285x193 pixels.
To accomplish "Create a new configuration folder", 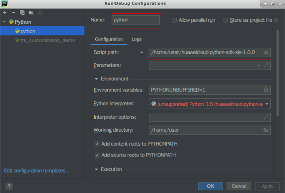I will (31, 13).
